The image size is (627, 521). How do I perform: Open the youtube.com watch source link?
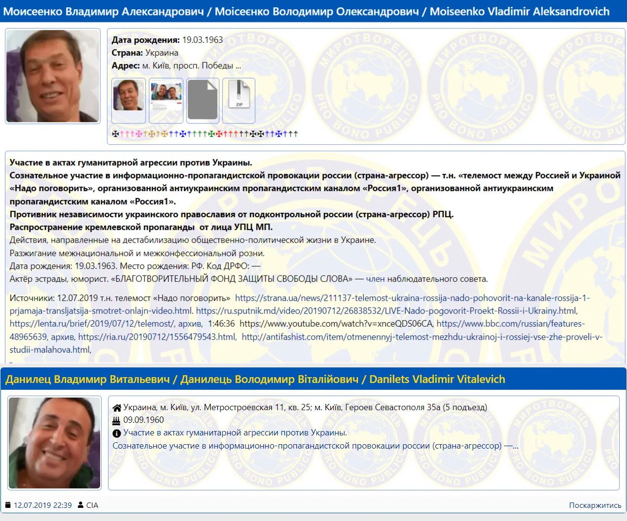pyautogui.click(x=336, y=324)
